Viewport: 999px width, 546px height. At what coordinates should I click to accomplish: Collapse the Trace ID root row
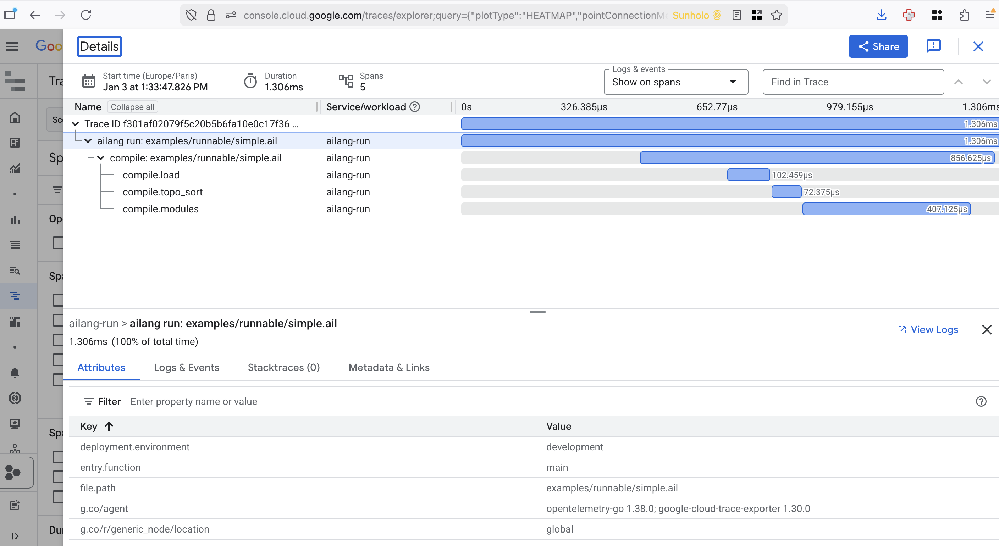click(75, 124)
